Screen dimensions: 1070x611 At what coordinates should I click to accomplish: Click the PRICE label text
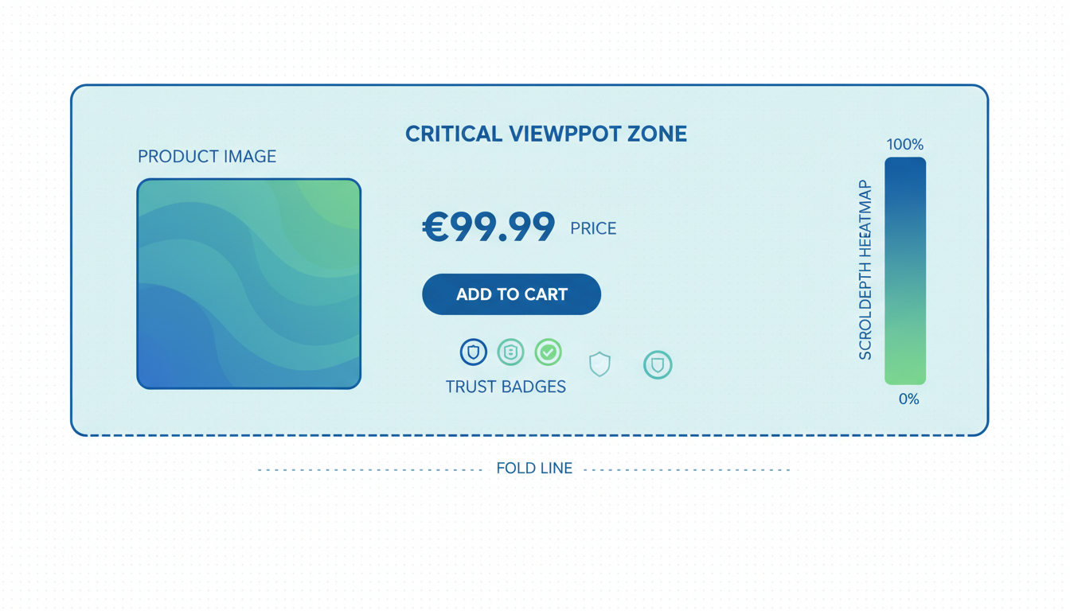click(593, 229)
